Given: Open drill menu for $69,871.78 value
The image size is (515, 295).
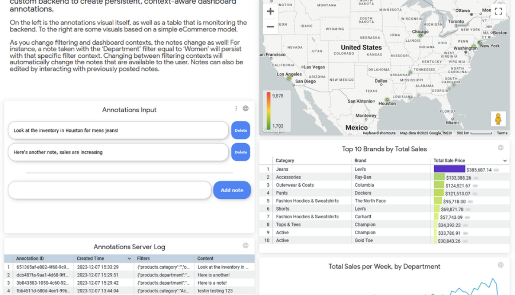Looking at the screenshot, I should [468, 209].
